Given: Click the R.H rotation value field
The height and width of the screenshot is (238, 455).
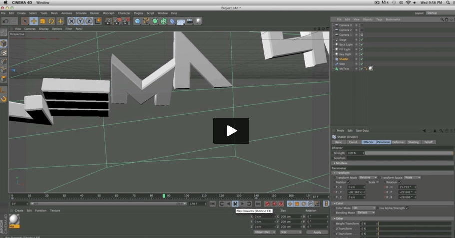Looking at the screenshot, I should click(407, 187).
